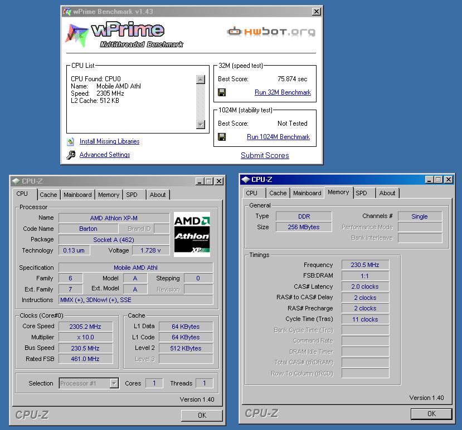Click the AMD Athlon XP logo image
This screenshot has height=430, width=462.
tap(192, 234)
